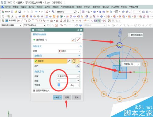
Task: Click the Start (启动) icon
Action: 3,12
